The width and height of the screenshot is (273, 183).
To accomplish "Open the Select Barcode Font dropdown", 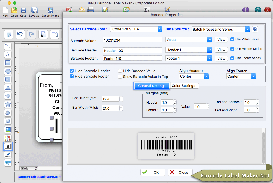I will [x=136, y=29].
